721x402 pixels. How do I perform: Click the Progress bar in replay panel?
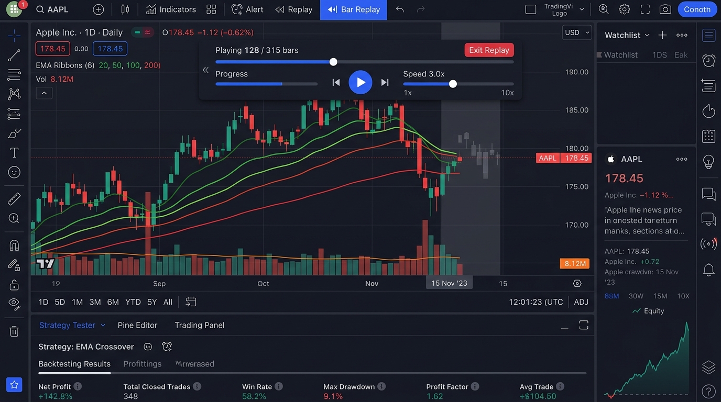(266, 84)
